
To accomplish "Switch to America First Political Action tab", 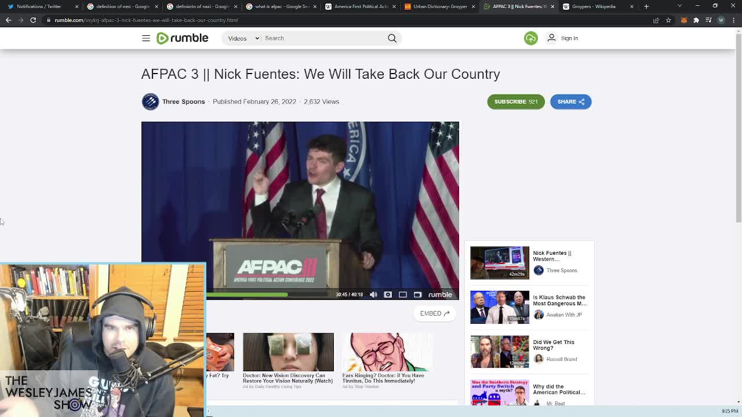I will [360, 6].
